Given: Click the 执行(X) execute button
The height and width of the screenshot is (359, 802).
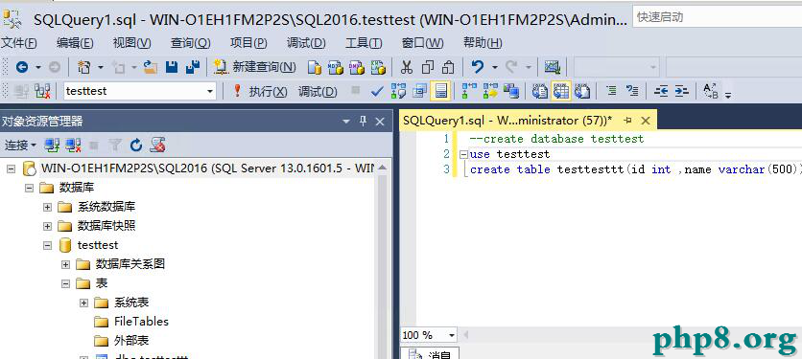Looking at the screenshot, I should (260, 91).
